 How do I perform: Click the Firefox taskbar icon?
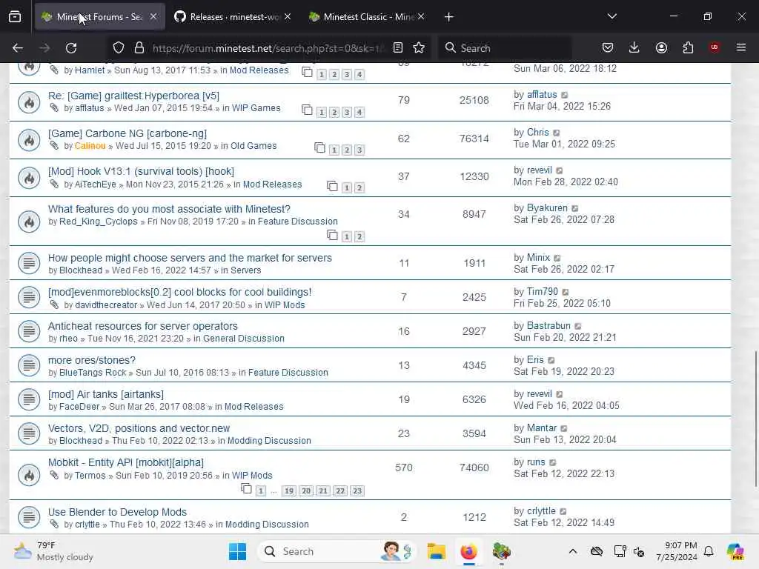click(x=468, y=551)
